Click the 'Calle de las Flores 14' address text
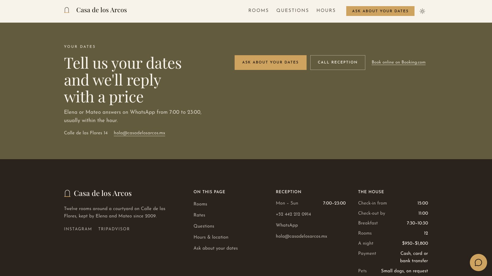492x276 pixels. click(86, 133)
